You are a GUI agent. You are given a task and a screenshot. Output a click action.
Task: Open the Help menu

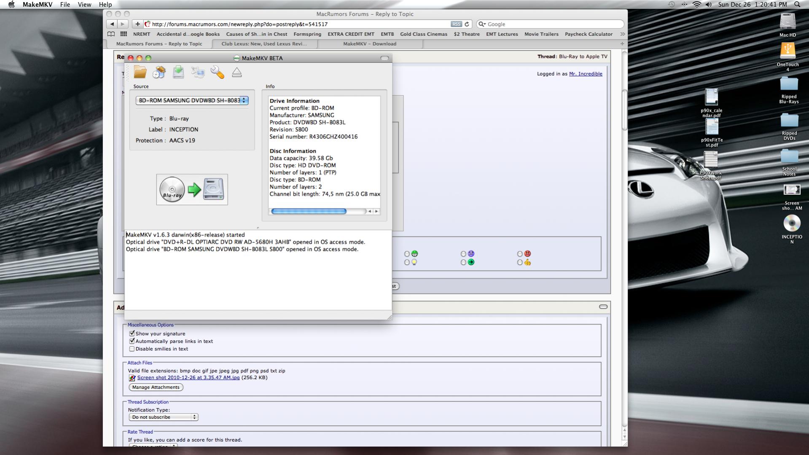pyautogui.click(x=105, y=5)
